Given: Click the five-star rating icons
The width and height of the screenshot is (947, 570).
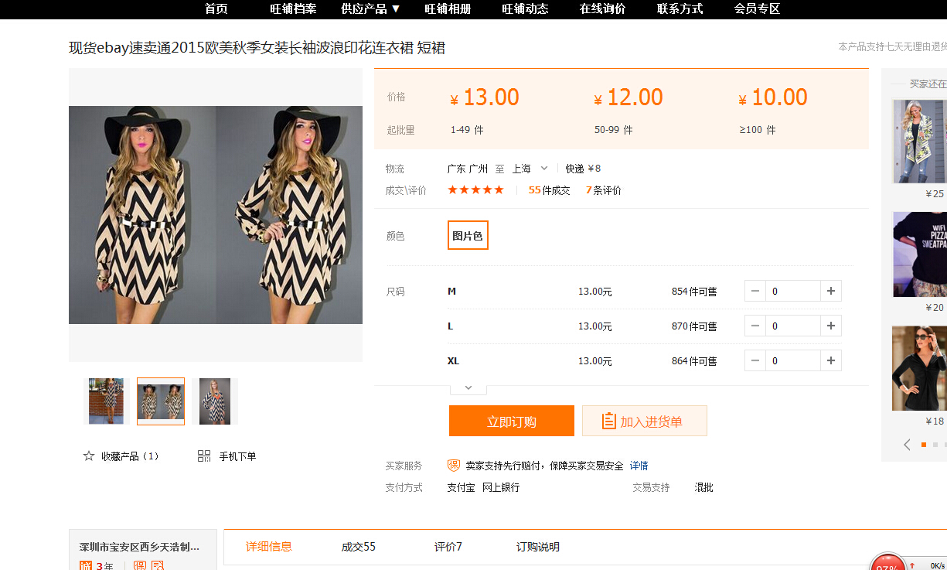Looking at the screenshot, I should click(475, 190).
